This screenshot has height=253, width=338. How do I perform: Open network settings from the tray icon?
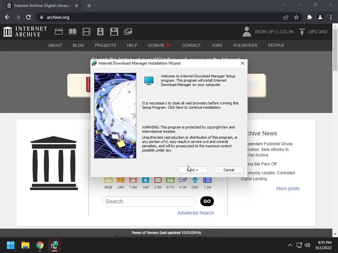click(x=299, y=245)
